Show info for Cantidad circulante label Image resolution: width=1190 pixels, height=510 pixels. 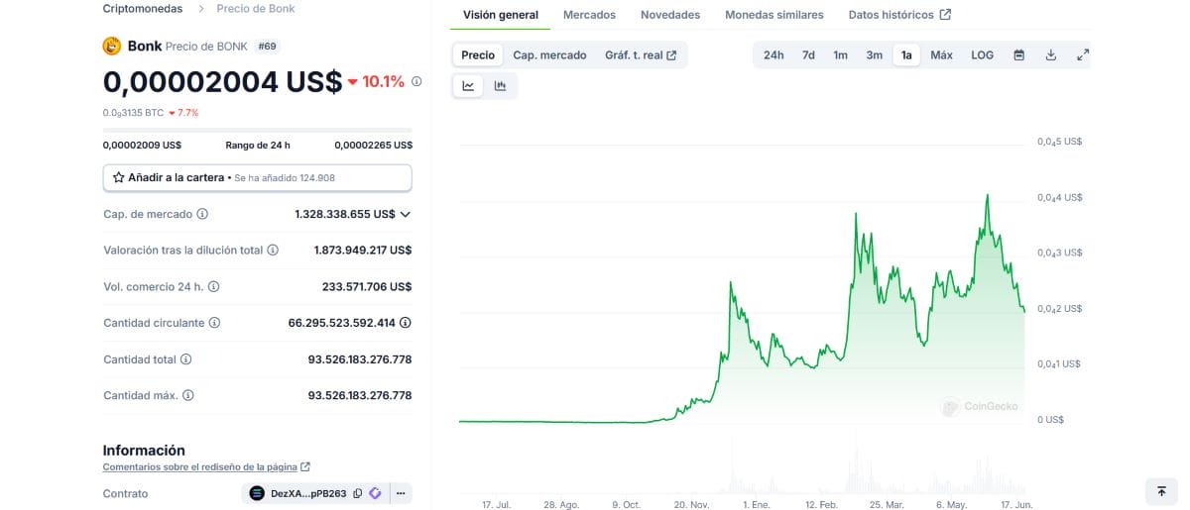214,323
